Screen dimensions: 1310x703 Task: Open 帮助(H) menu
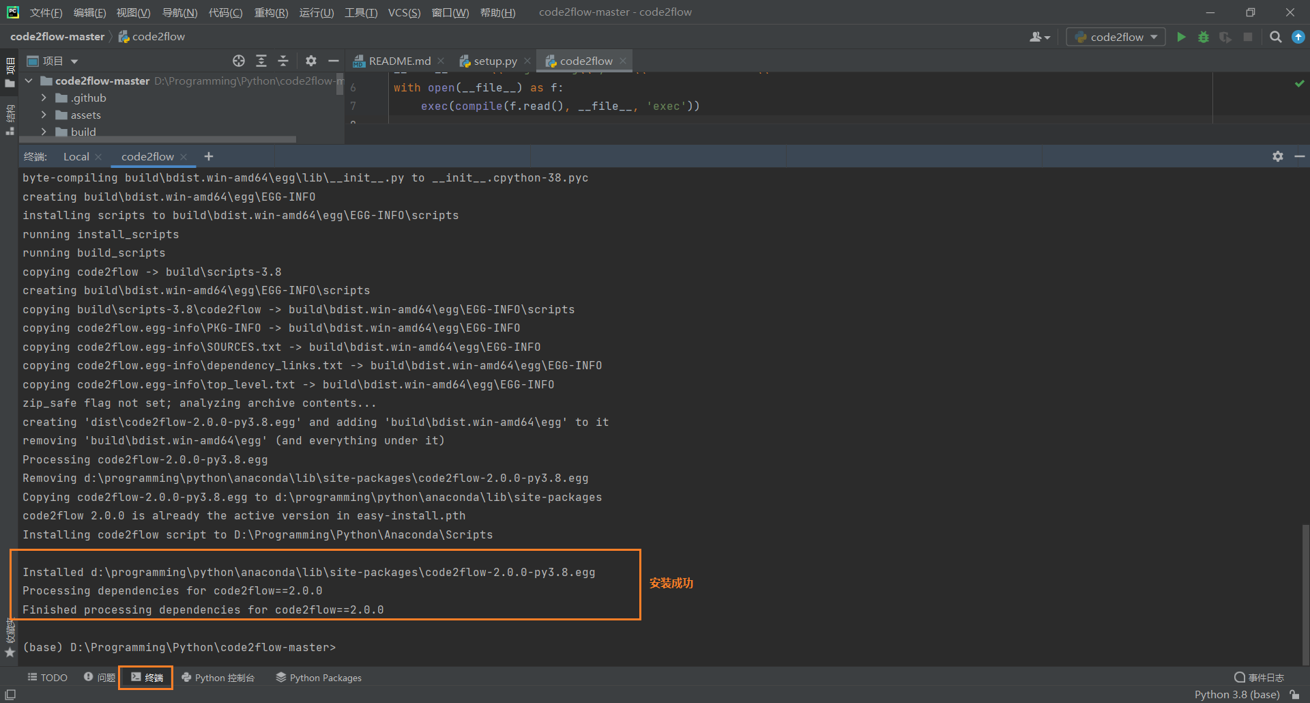[497, 13]
